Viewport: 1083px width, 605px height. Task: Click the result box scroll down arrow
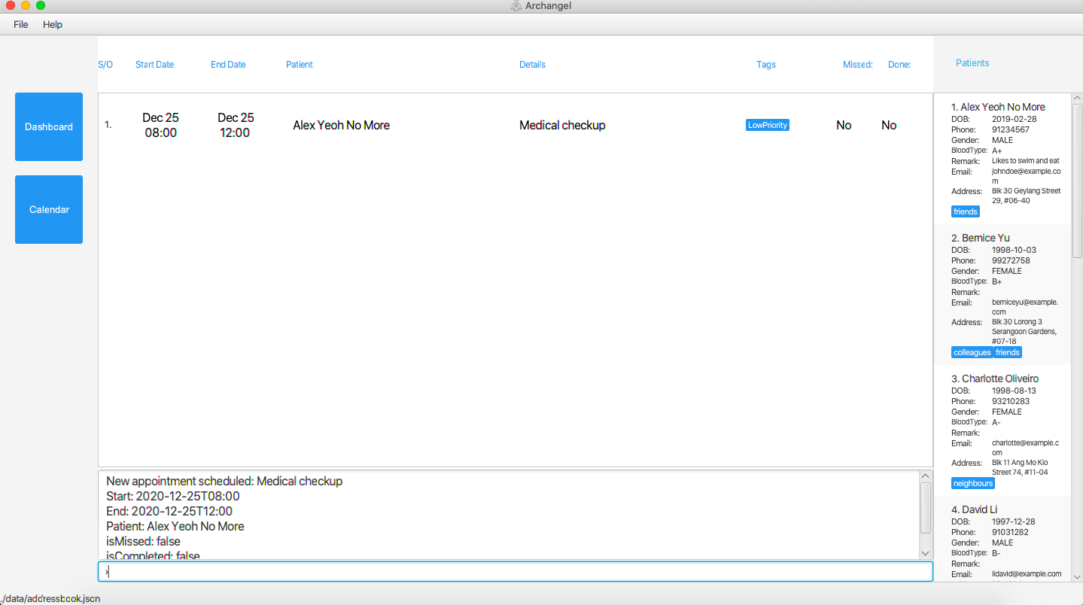(x=926, y=553)
